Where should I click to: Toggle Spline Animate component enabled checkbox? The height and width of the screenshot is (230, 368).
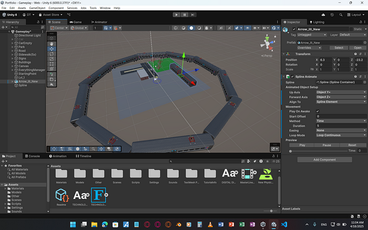[x=293, y=76]
